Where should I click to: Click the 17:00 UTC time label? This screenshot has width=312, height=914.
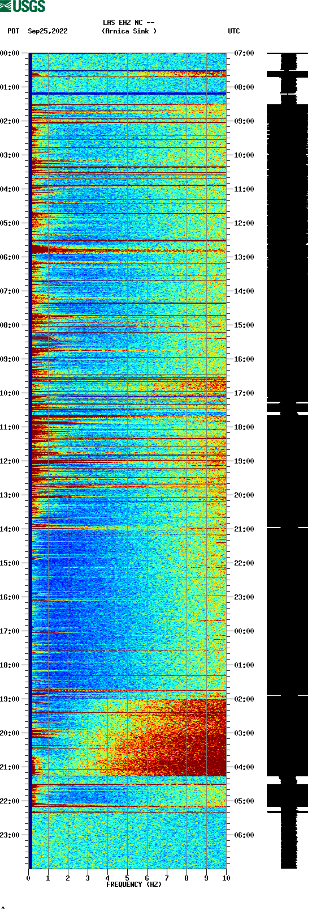click(244, 393)
